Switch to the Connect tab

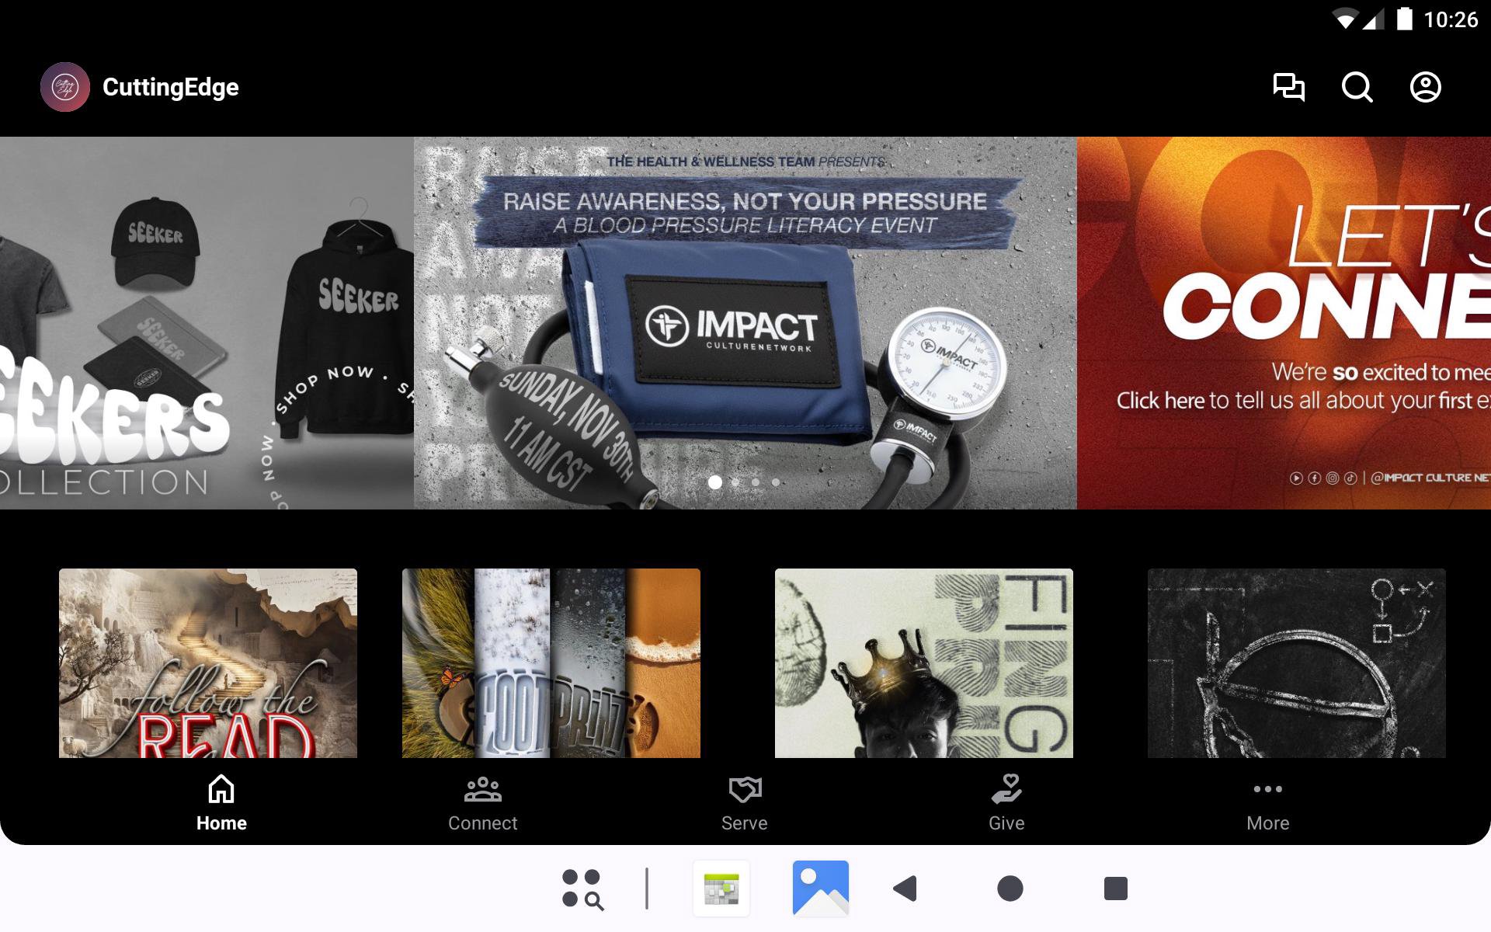tap(482, 803)
